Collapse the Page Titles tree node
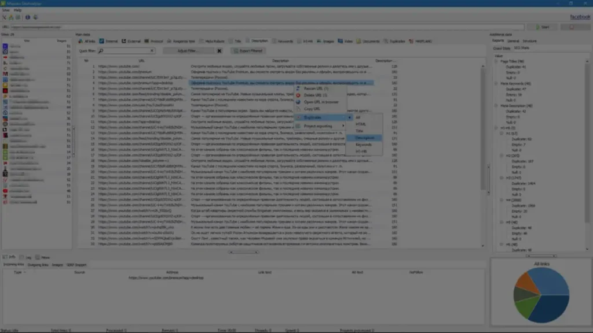593x333 pixels. 496,61
